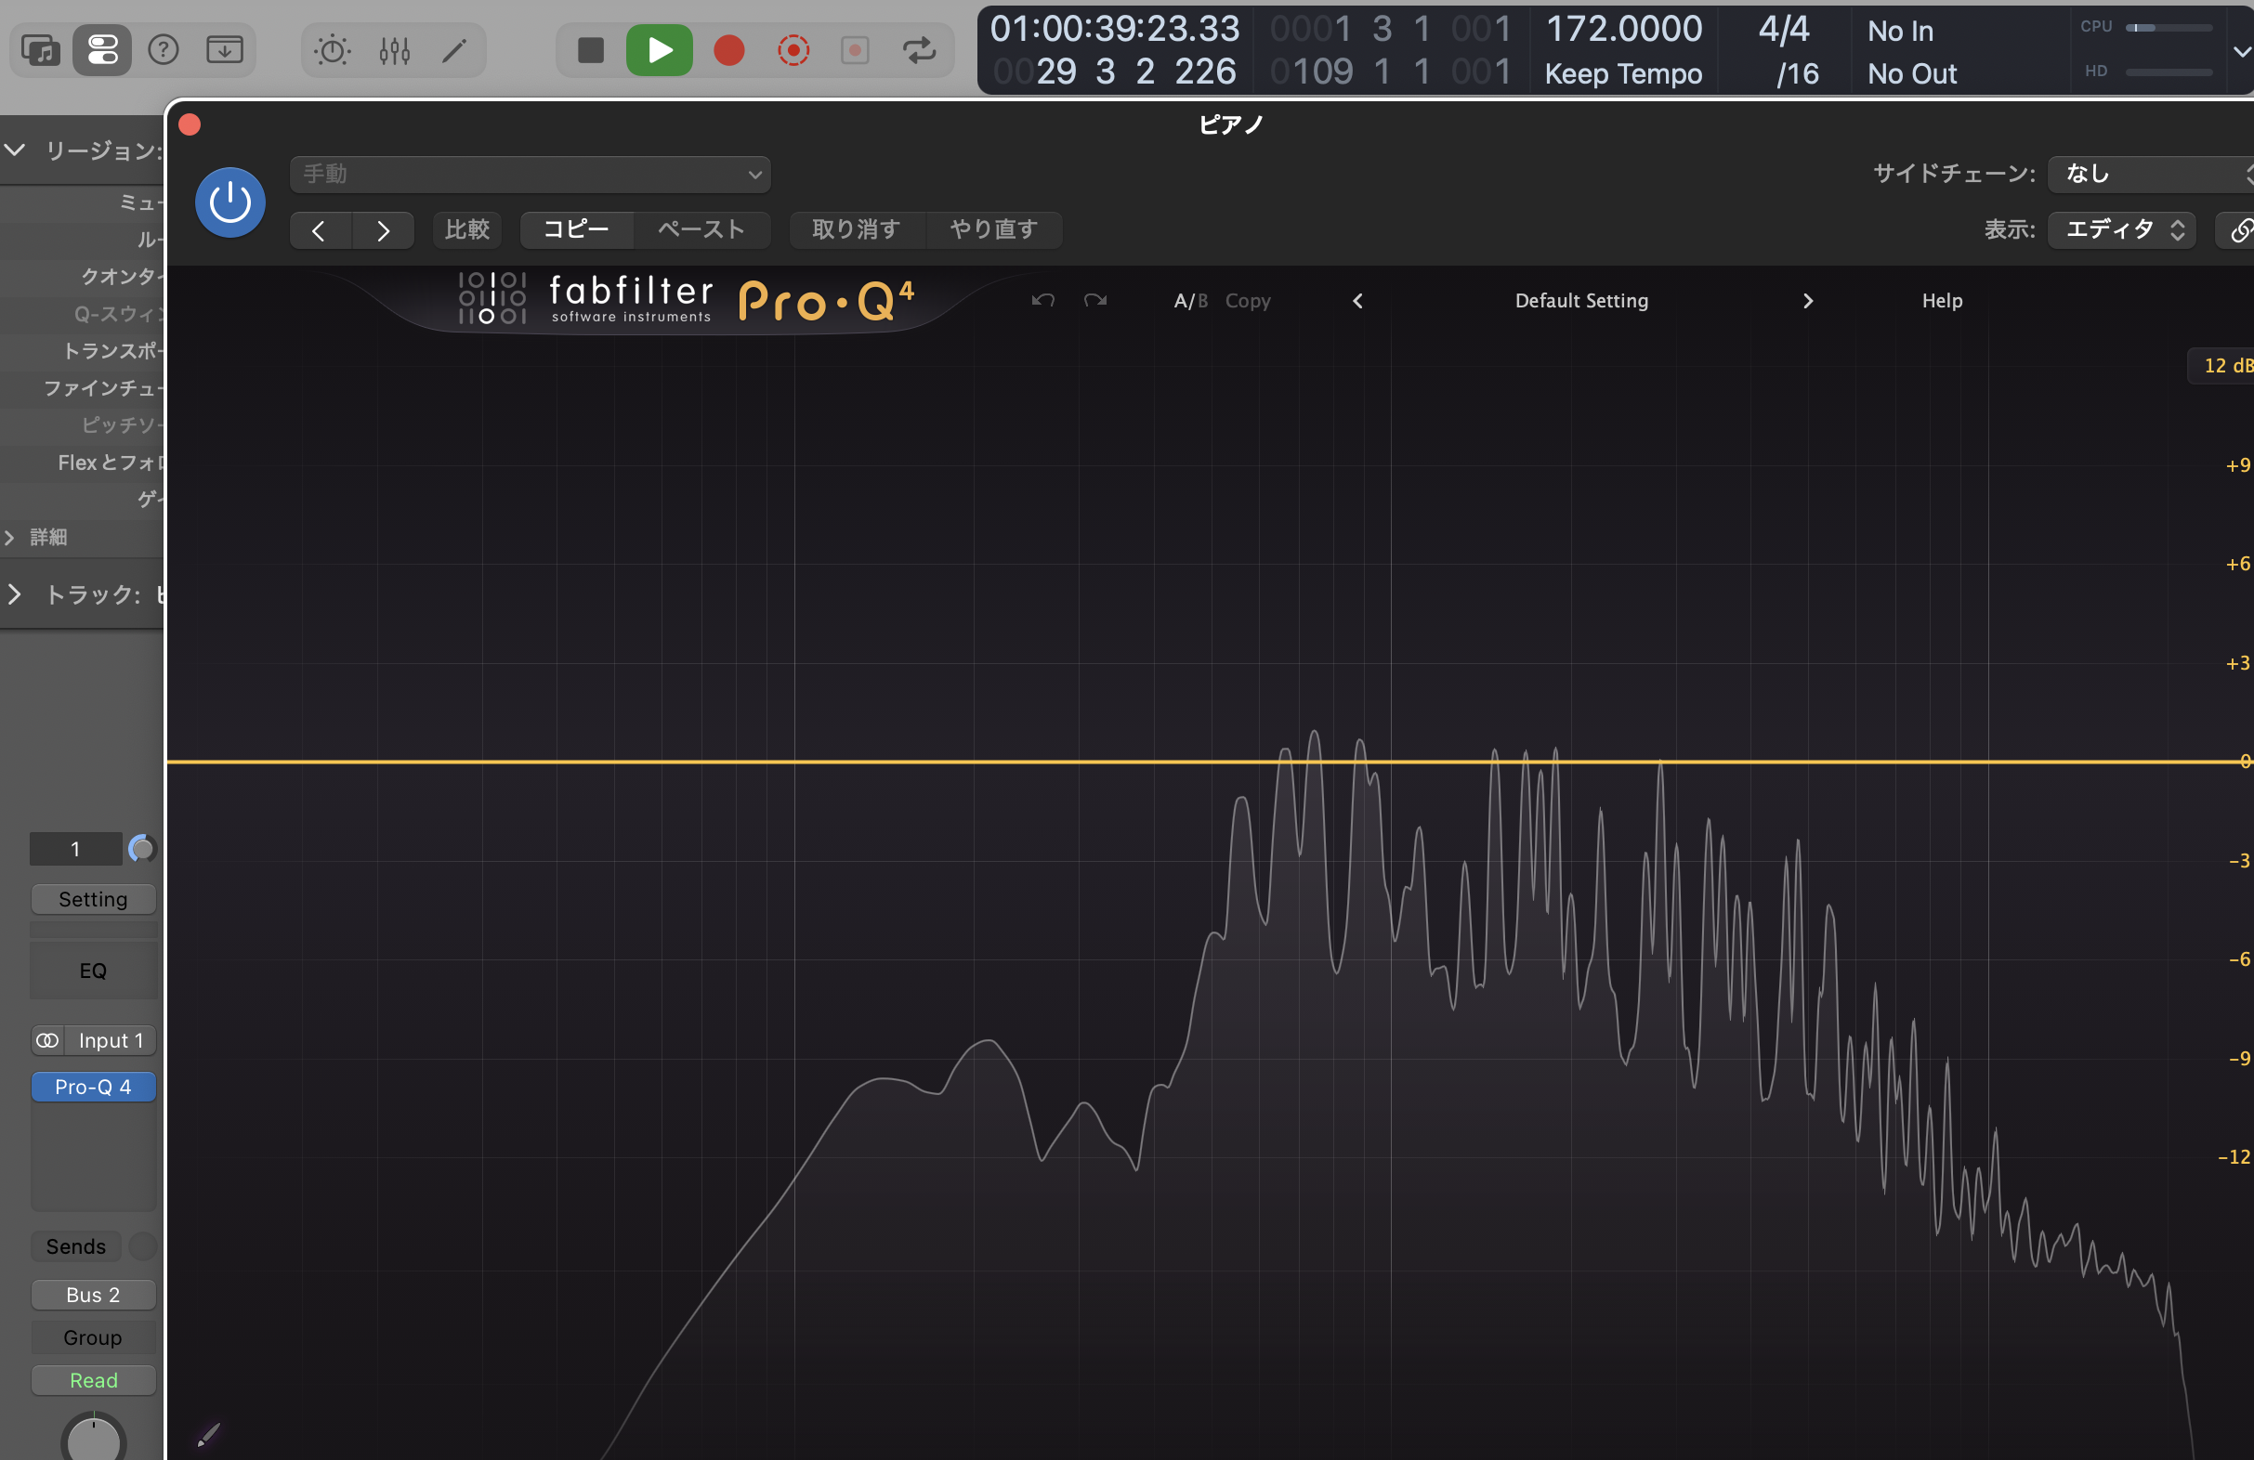Open the LCD display mode chevron
2254x1460 pixels.
tap(2242, 51)
